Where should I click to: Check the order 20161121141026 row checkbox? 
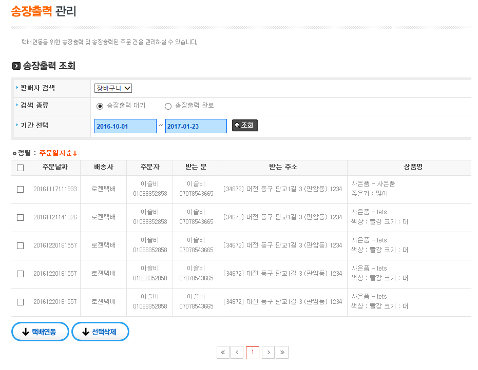point(20,217)
